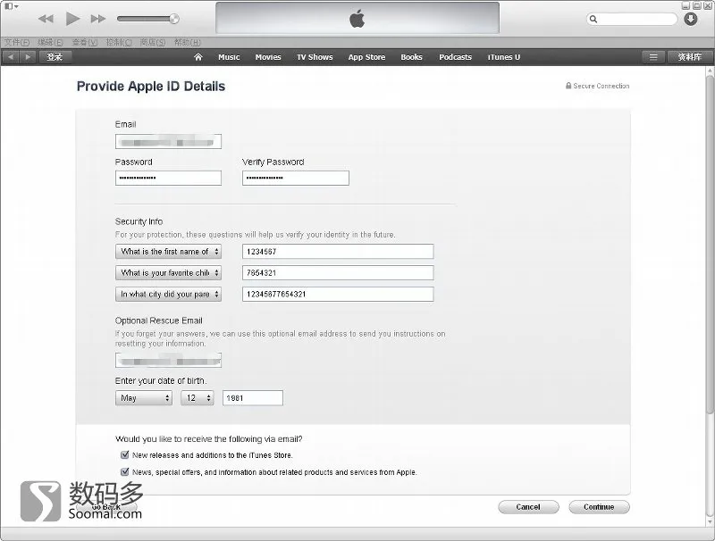Open the 商店(S) menu
The height and width of the screenshot is (541, 715).
click(153, 42)
